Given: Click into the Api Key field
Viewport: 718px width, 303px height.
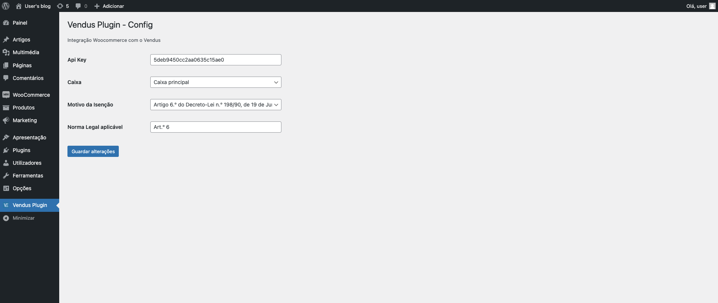Looking at the screenshot, I should (x=216, y=60).
